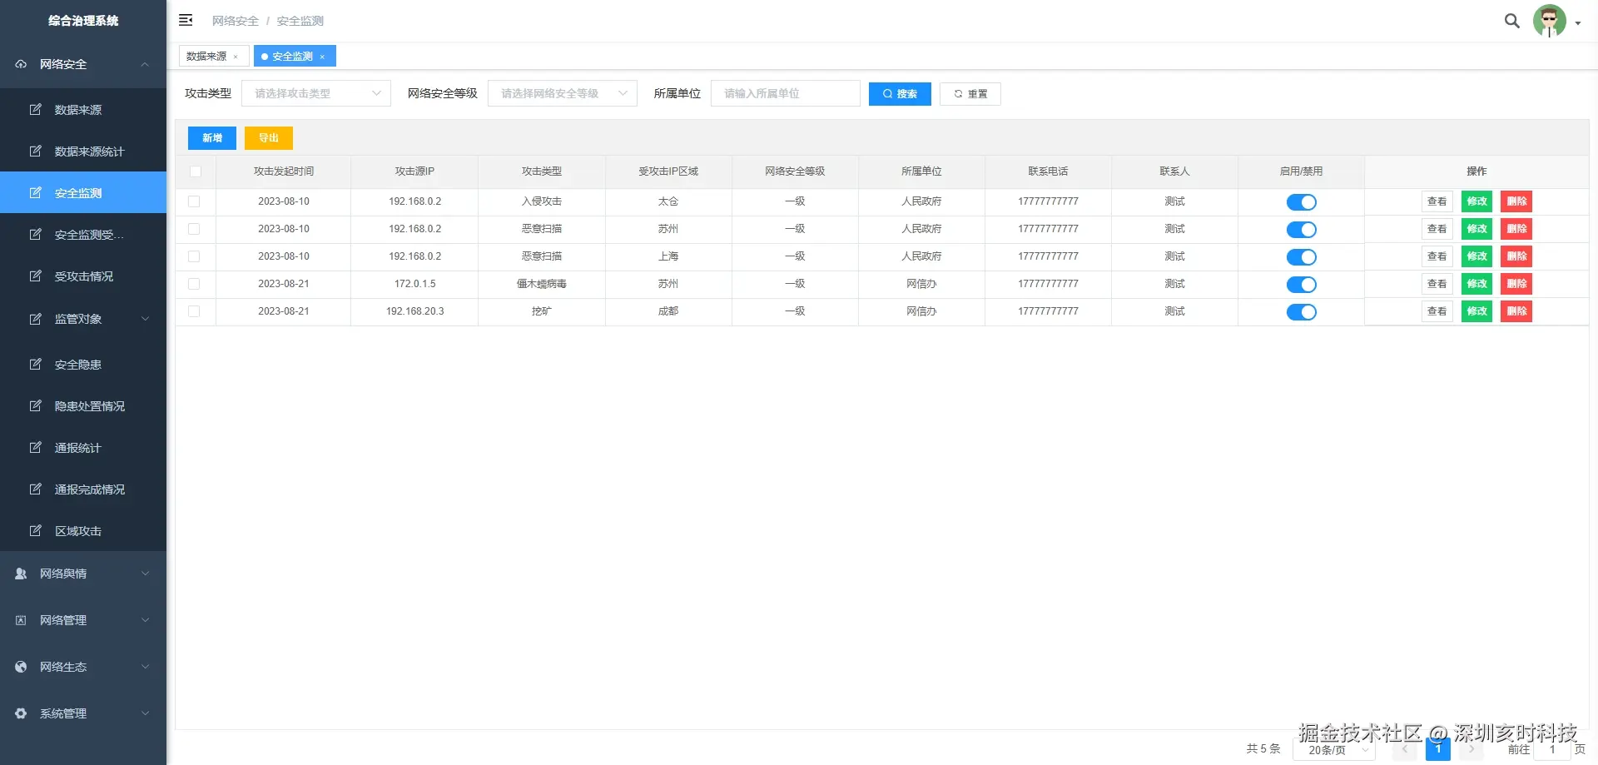Click the 网络安全 breadcrumb
The image size is (1598, 765).
click(235, 21)
